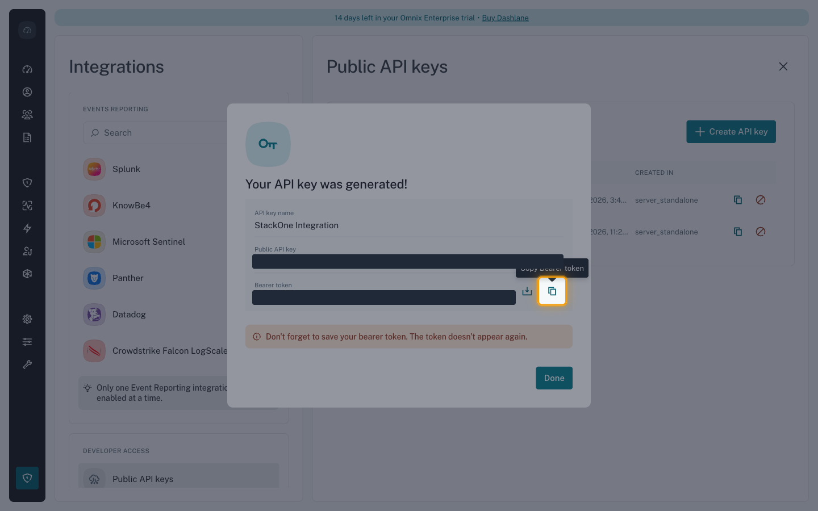The width and height of the screenshot is (818, 511).
Task: Revoke the API key created at 3:4...
Action: [761, 200]
